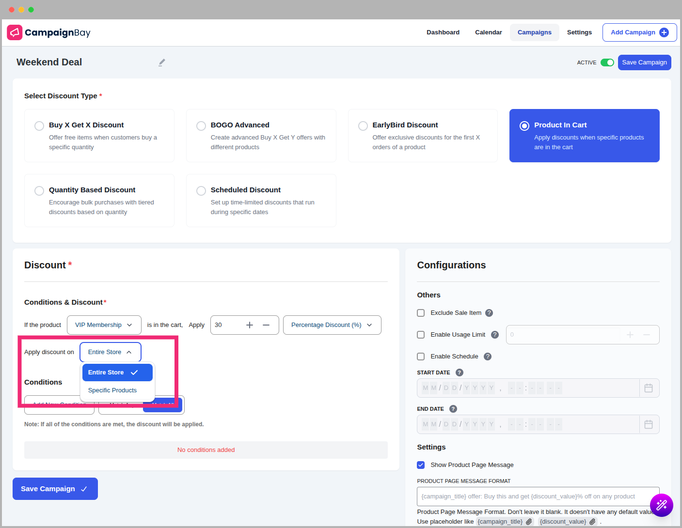Screen dimensions: 682x528
Task: Click the help icon next to Exclude Sale Item
Action: pos(489,313)
